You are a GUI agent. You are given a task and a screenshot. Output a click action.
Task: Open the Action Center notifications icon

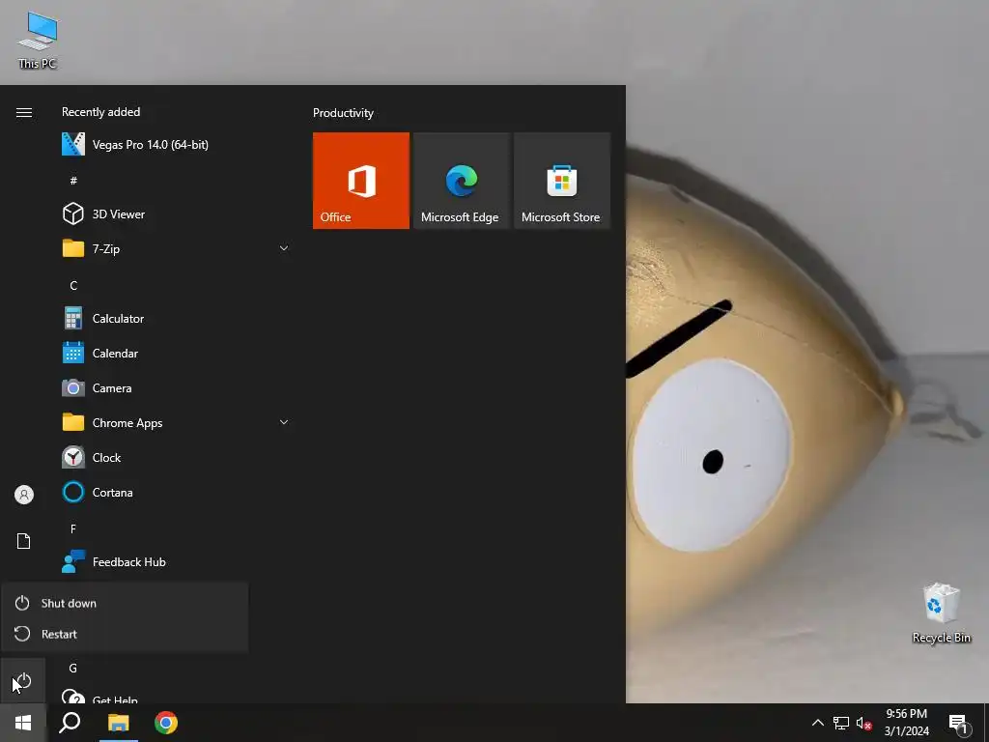pyautogui.click(x=959, y=723)
